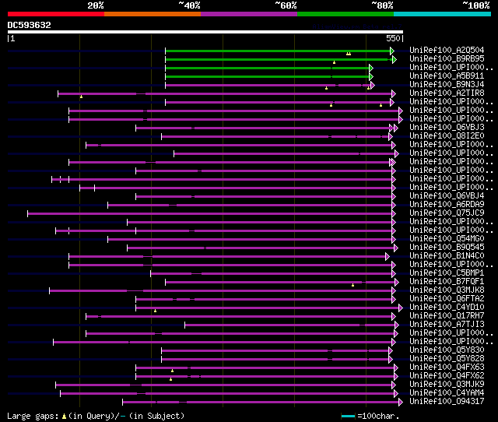Select the UniRef100_Q17RH7 label
This screenshot has width=498, height=422.
[447, 316]
